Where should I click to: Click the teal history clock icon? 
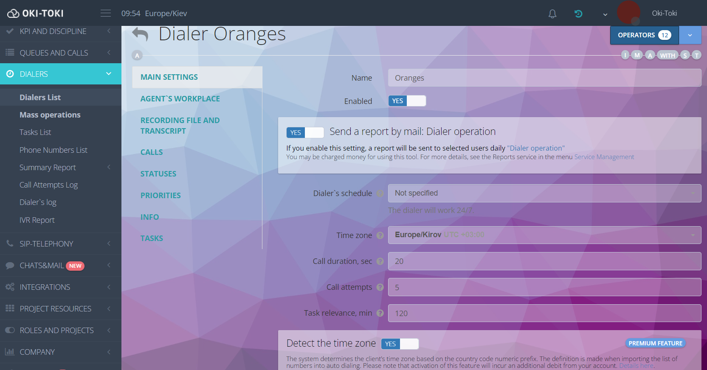coord(578,14)
